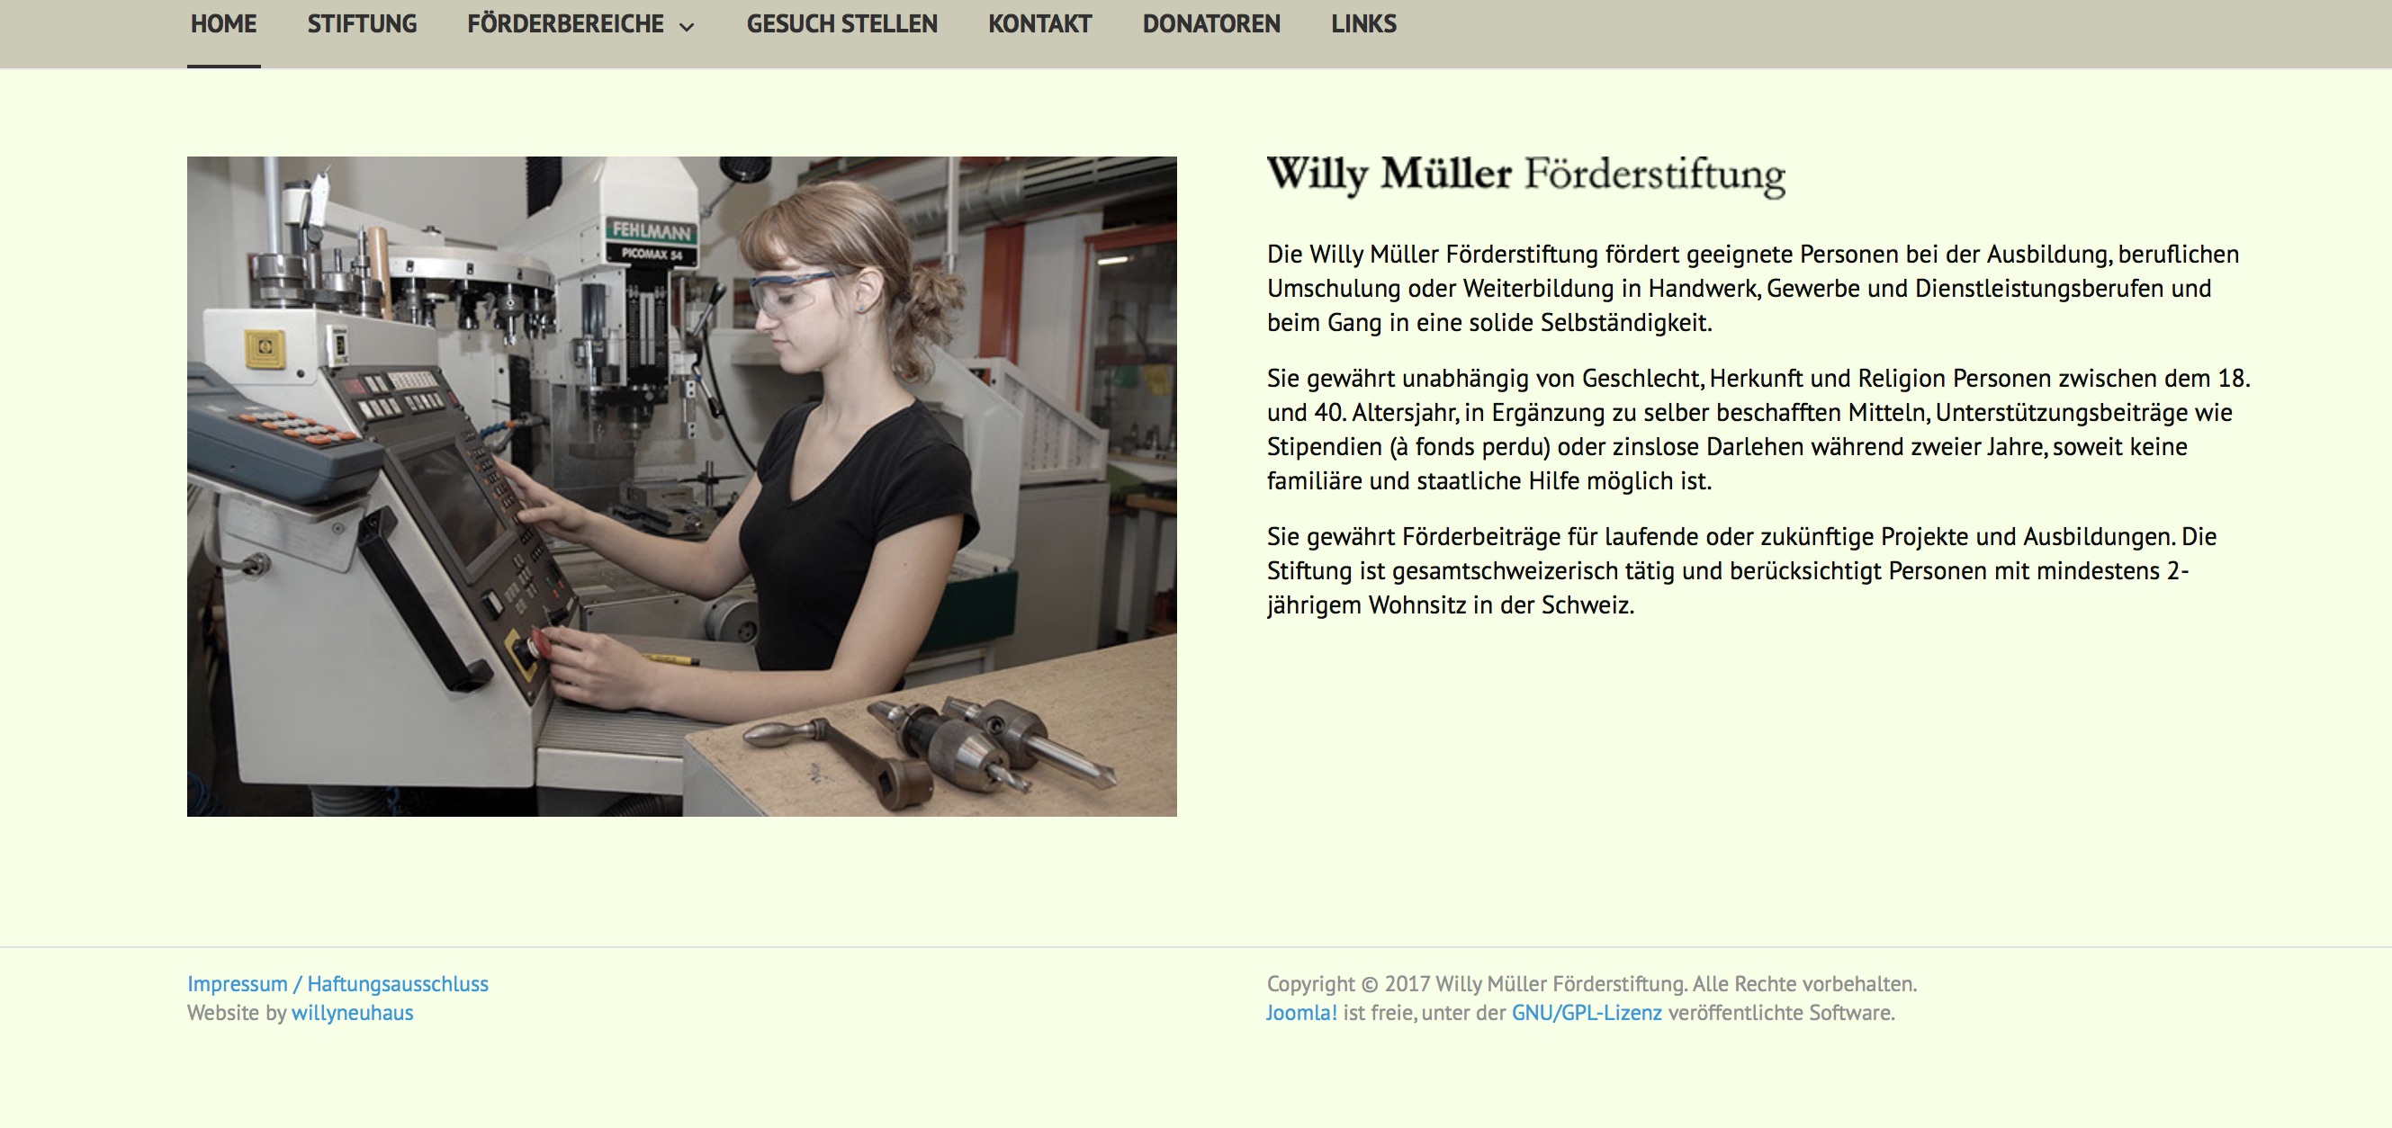Expand the chevron next to FÖRDERBEREICHE
2392x1128 pixels.
[688, 27]
